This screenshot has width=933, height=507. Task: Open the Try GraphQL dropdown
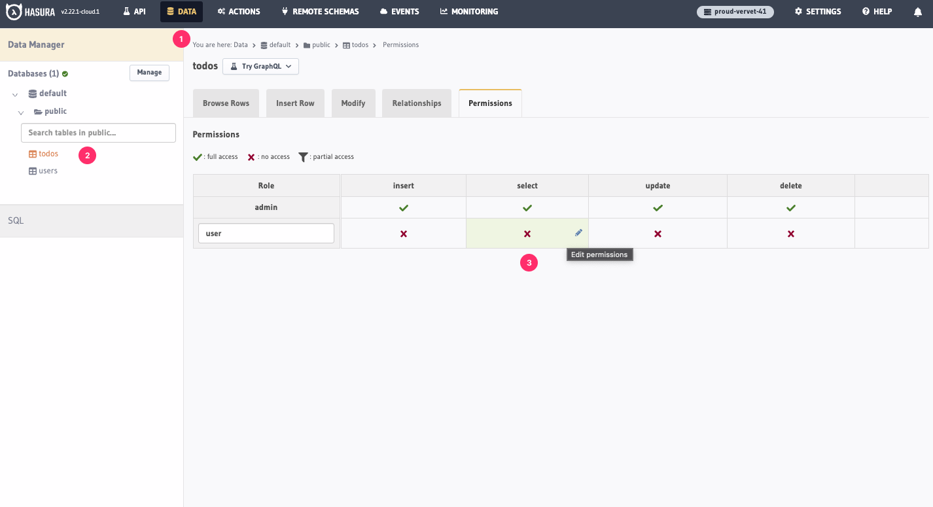260,66
